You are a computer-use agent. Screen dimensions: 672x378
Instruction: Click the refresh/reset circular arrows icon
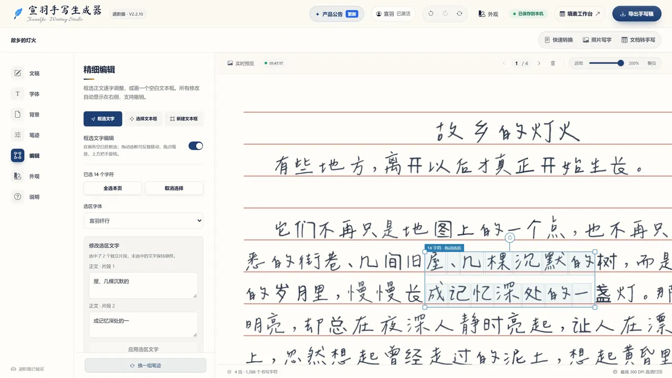[x=459, y=14]
